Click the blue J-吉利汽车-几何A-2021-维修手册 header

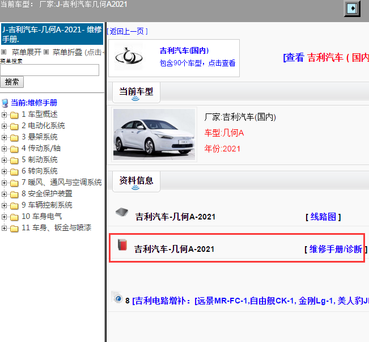[52, 34]
